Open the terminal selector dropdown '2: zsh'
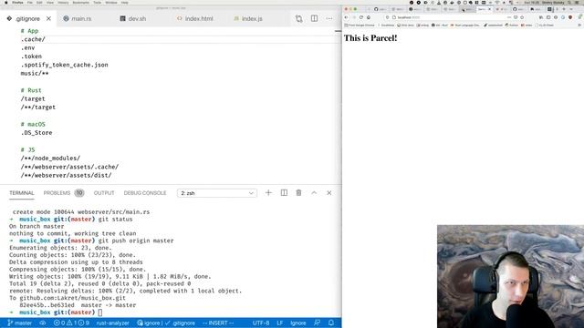This screenshot has width=584, height=328. point(217,193)
